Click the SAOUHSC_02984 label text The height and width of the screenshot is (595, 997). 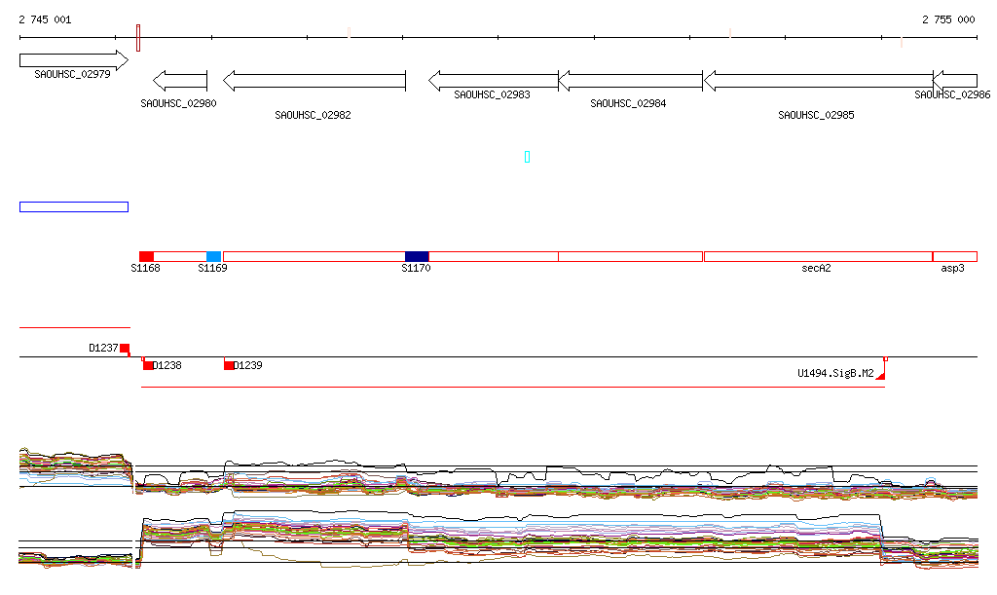628,103
